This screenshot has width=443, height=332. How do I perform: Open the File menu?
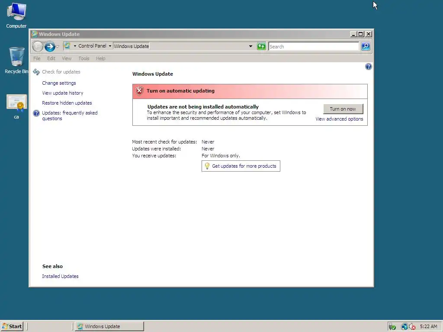coord(37,58)
